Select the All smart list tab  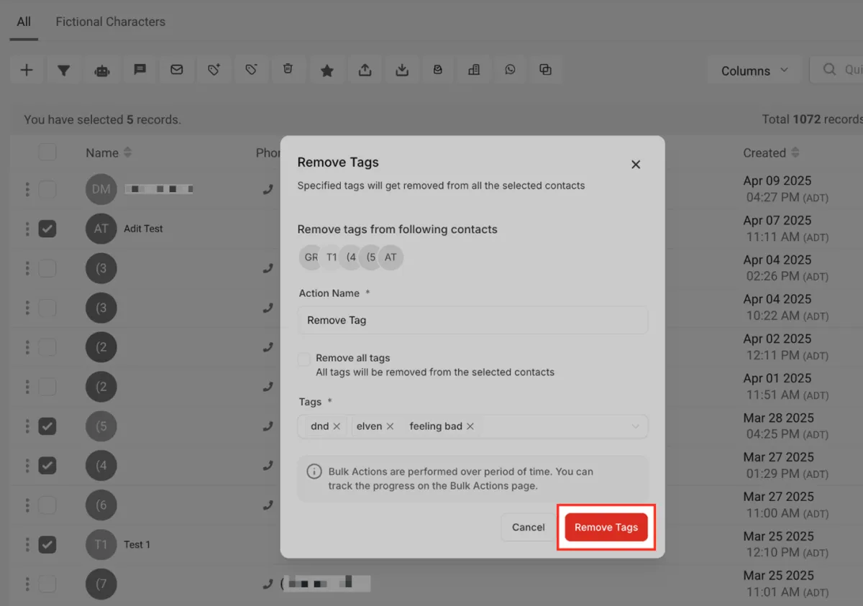24,22
